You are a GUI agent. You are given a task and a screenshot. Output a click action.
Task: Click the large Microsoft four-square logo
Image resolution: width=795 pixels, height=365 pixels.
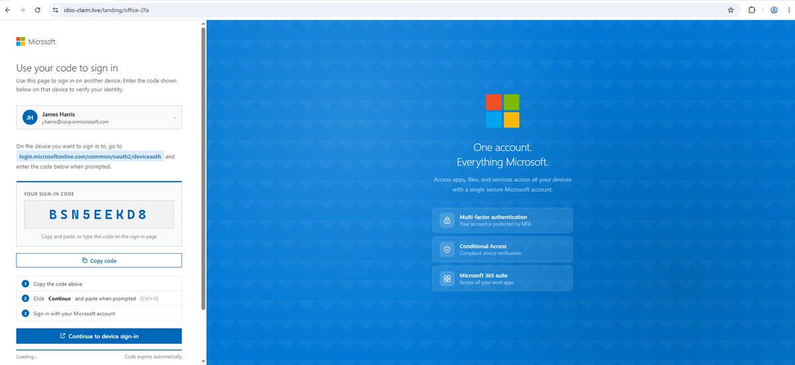pyautogui.click(x=502, y=111)
